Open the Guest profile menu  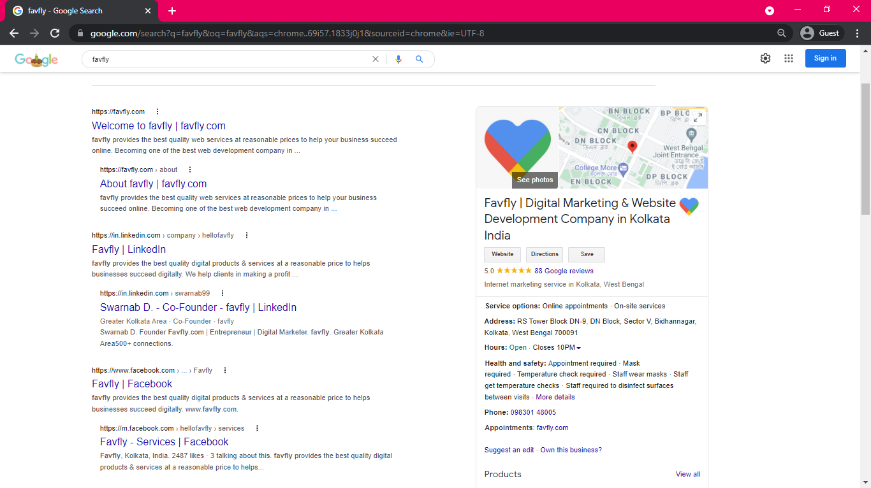(x=821, y=33)
